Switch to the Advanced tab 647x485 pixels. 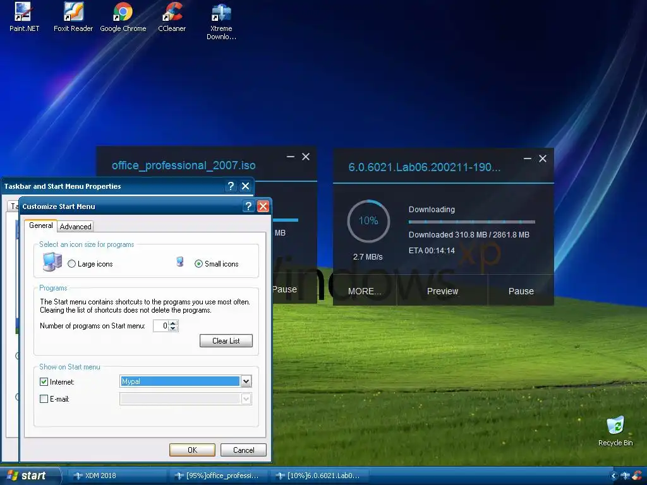tap(76, 227)
